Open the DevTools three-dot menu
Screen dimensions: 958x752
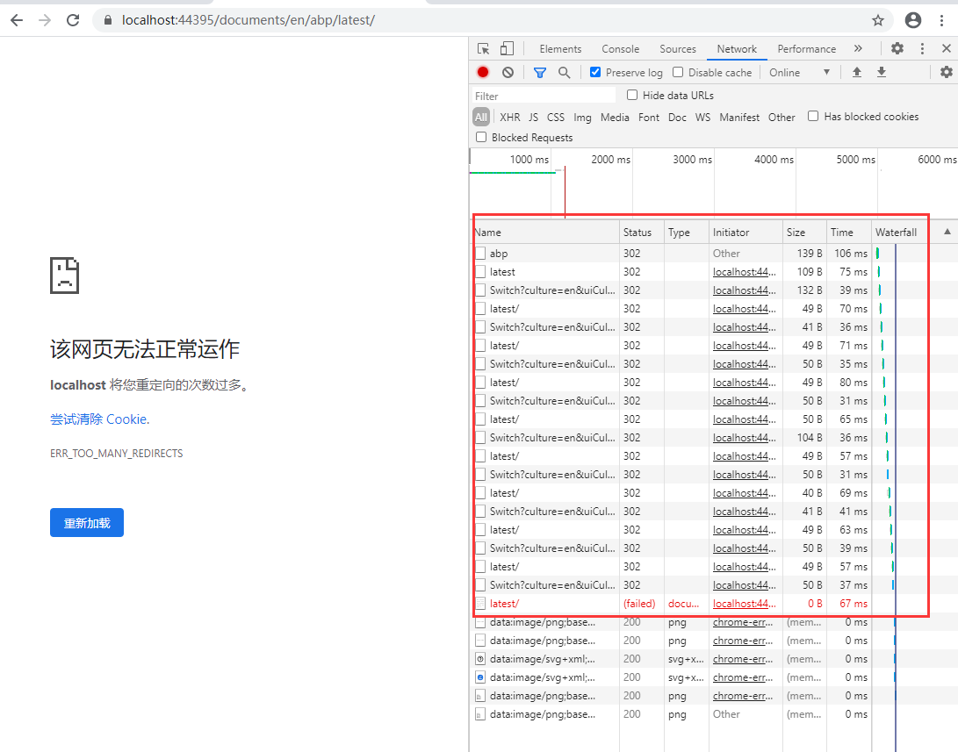[921, 48]
